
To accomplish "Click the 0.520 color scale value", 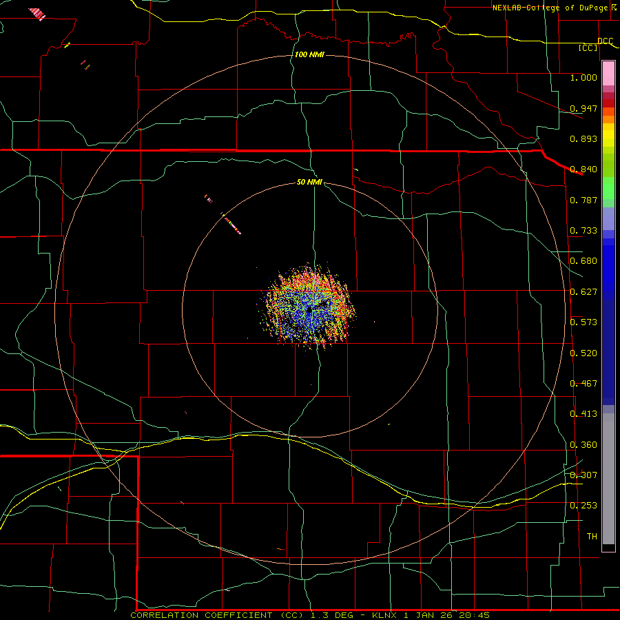I will (x=583, y=353).
